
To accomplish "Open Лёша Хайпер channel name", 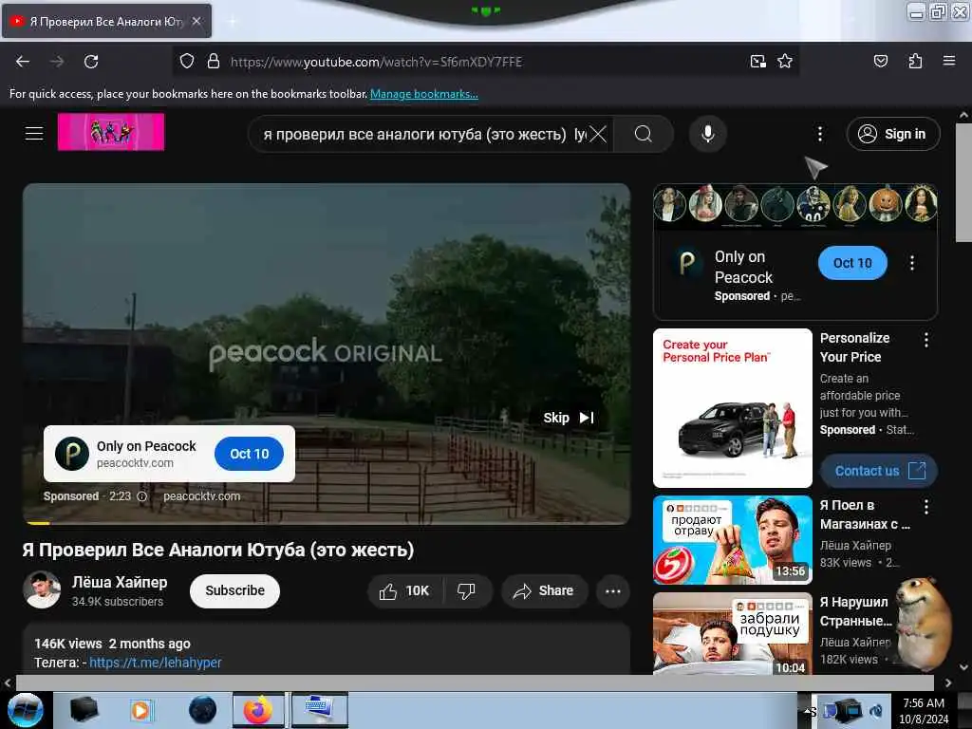I will point(120,582).
